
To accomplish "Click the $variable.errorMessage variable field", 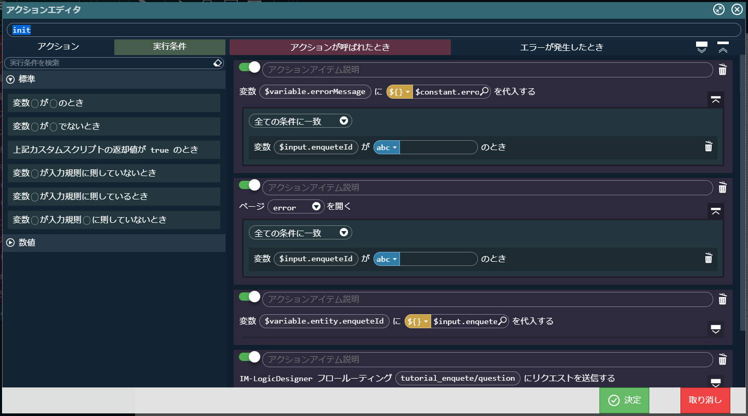I will click(315, 91).
